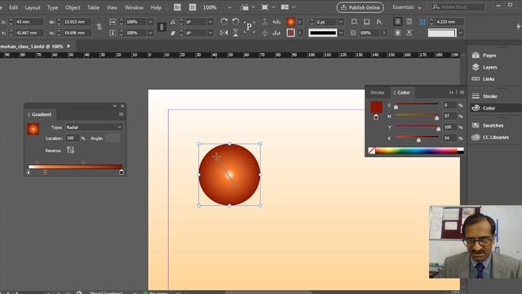Toggle constrain proportions for width and height

100,27
